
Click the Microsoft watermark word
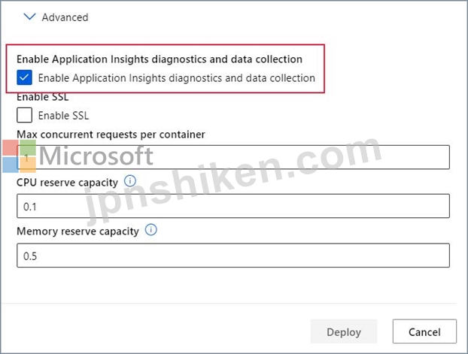click(96, 156)
